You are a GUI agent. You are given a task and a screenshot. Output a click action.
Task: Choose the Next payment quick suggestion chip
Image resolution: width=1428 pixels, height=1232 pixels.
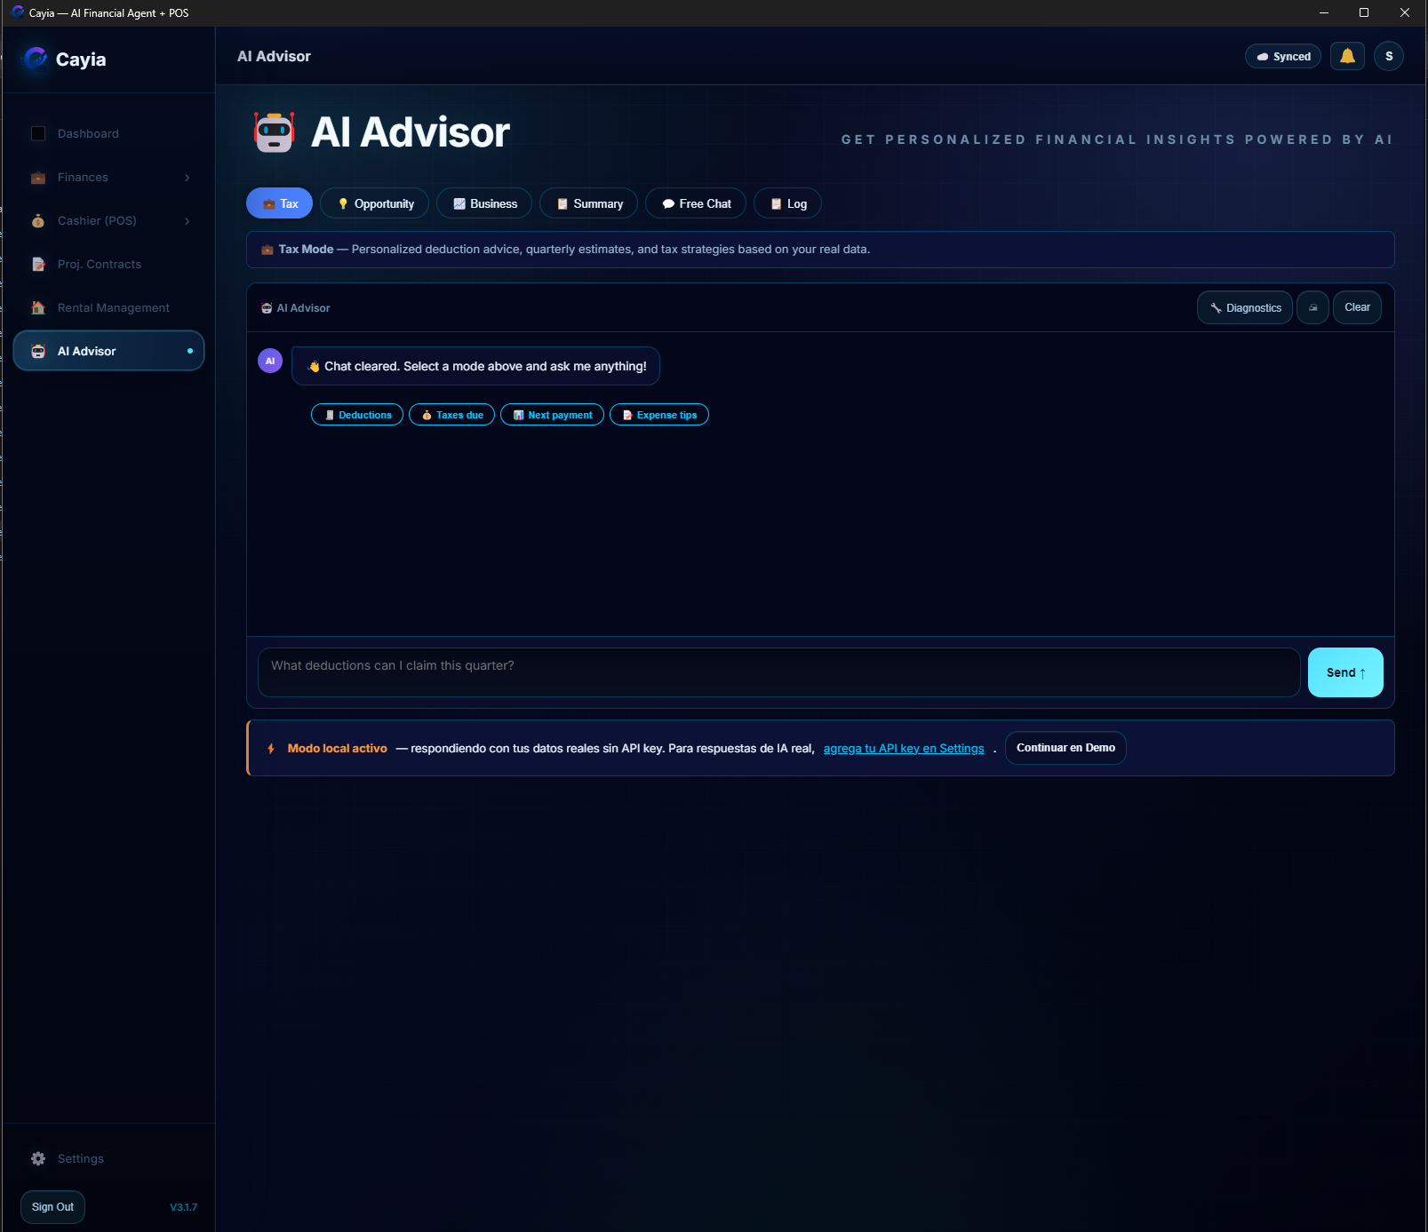pyautogui.click(x=552, y=415)
